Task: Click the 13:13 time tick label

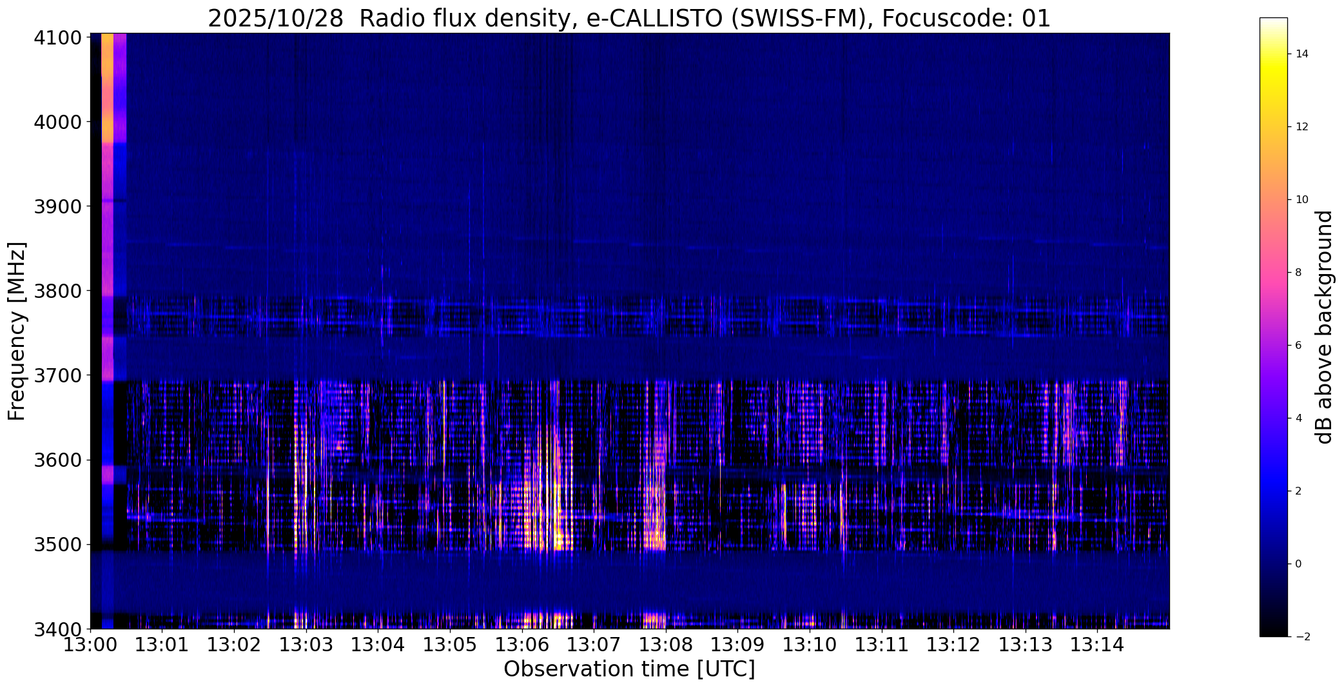Action: point(1026,645)
